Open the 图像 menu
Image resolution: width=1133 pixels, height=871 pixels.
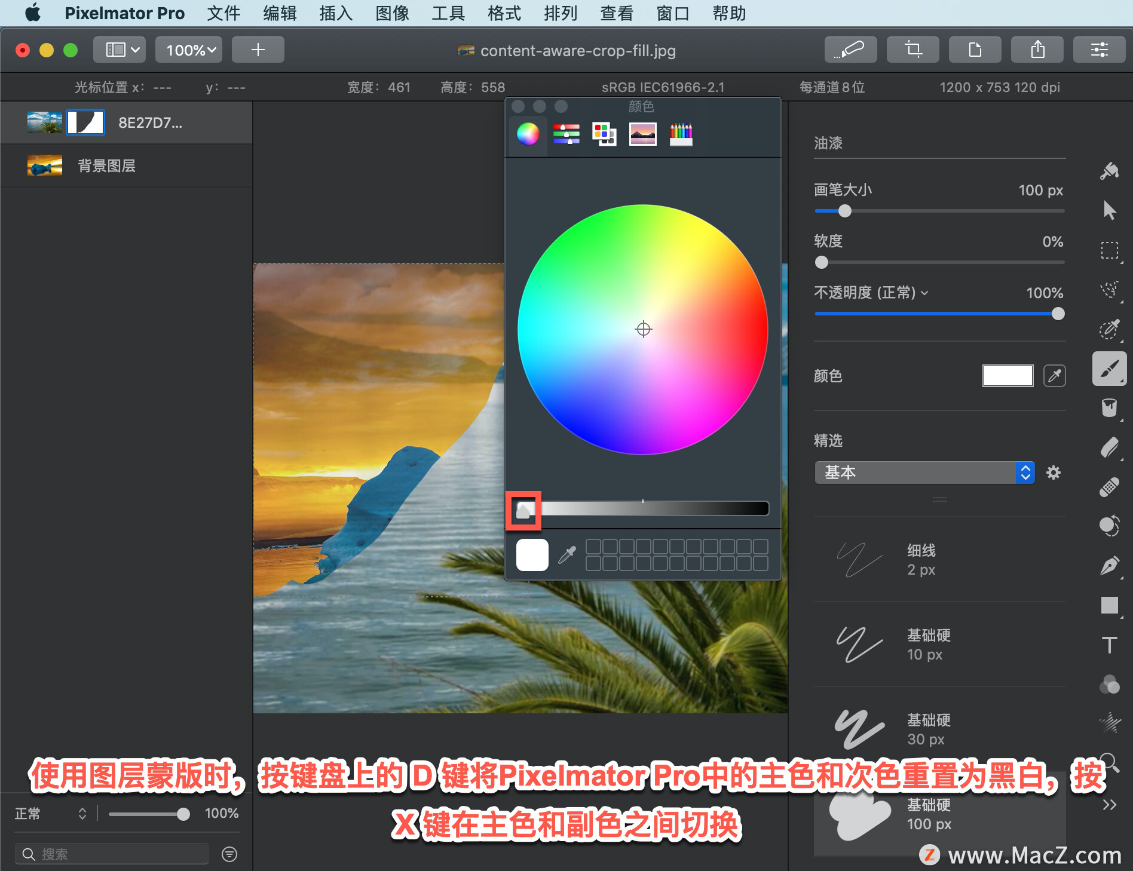392,13
